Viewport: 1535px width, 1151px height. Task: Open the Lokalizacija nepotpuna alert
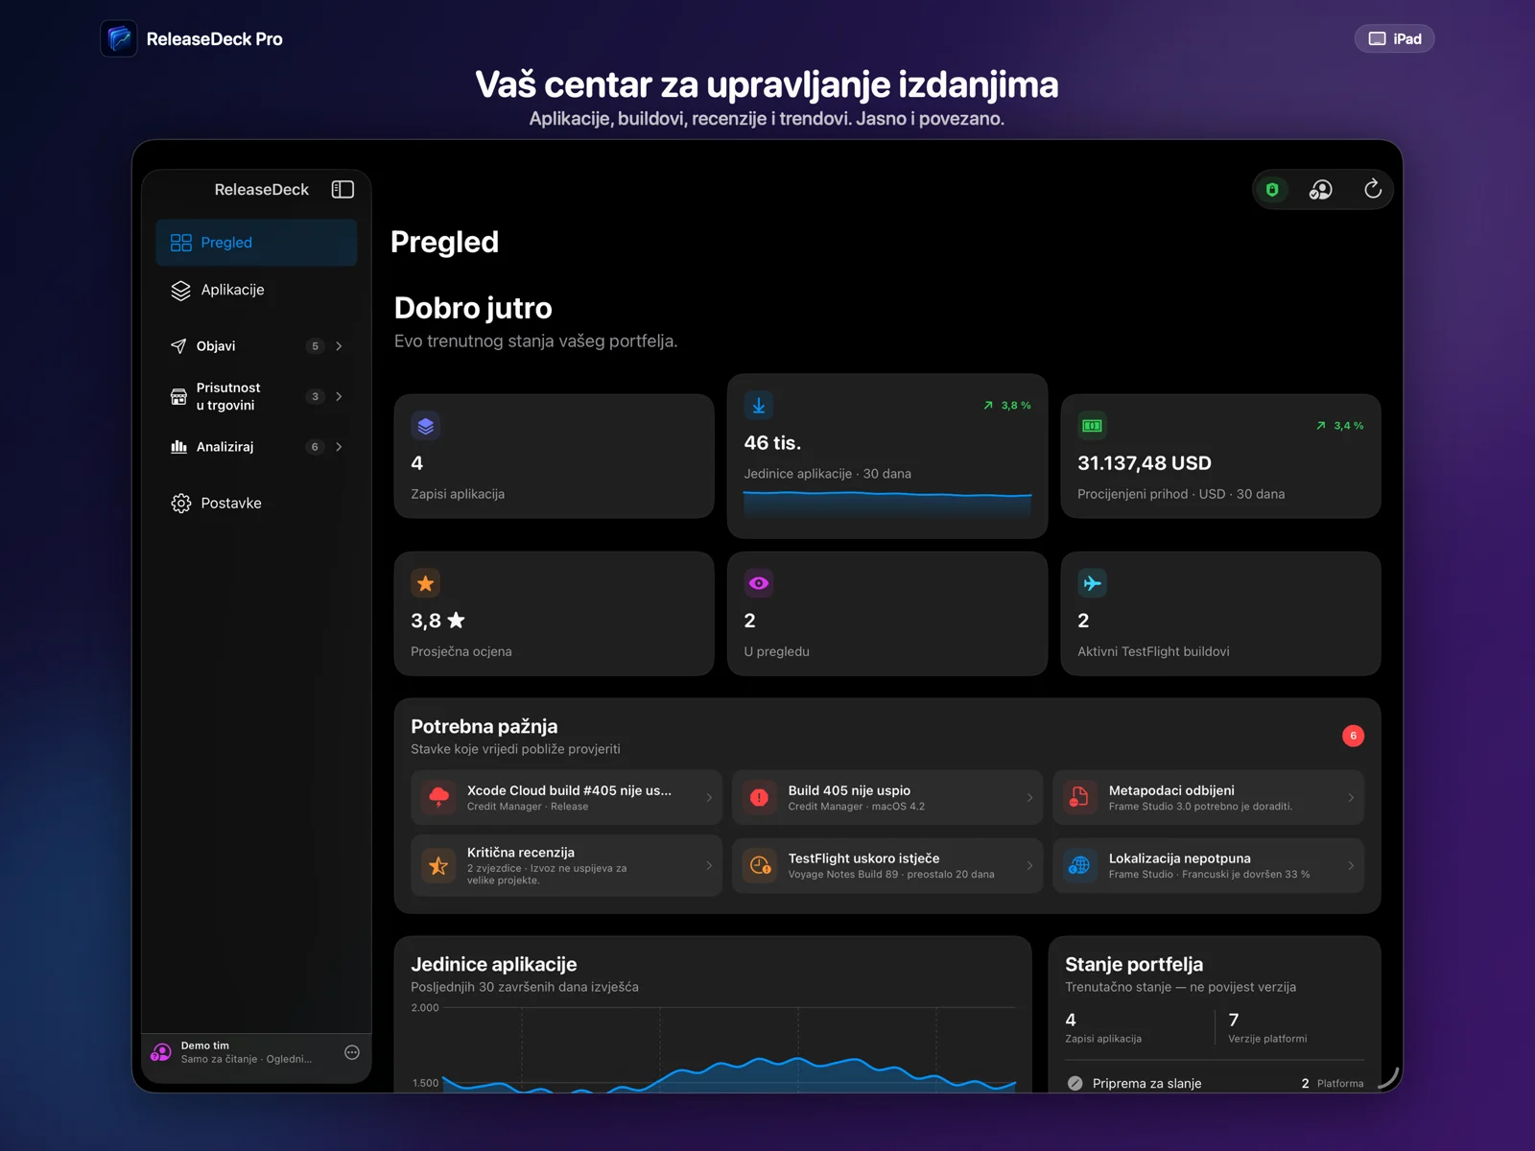tap(1208, 866)
